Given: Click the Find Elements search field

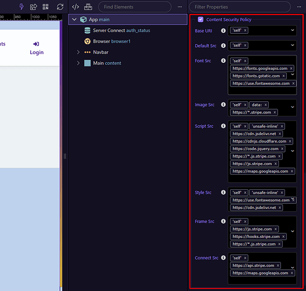Looking at the screenshot, I should (x=134, y=7).
